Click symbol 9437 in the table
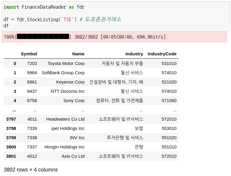 click(32, 91)
